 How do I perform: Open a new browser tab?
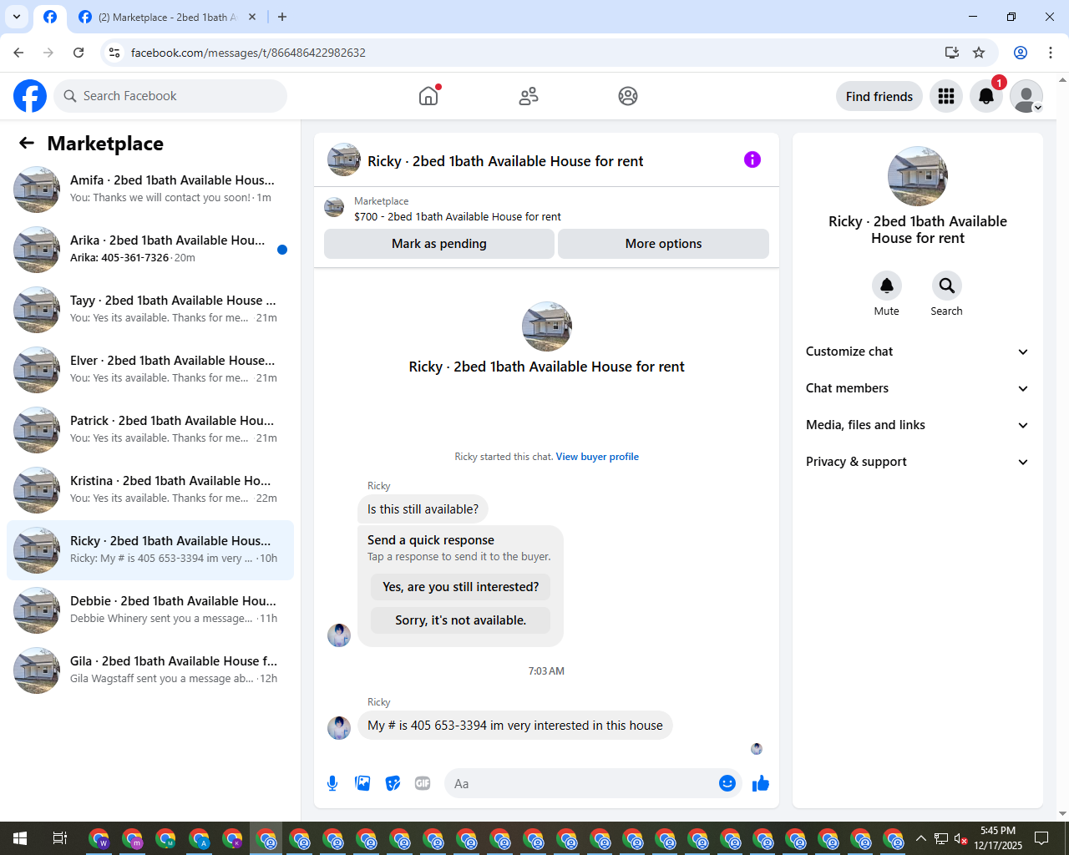(282, 17)
